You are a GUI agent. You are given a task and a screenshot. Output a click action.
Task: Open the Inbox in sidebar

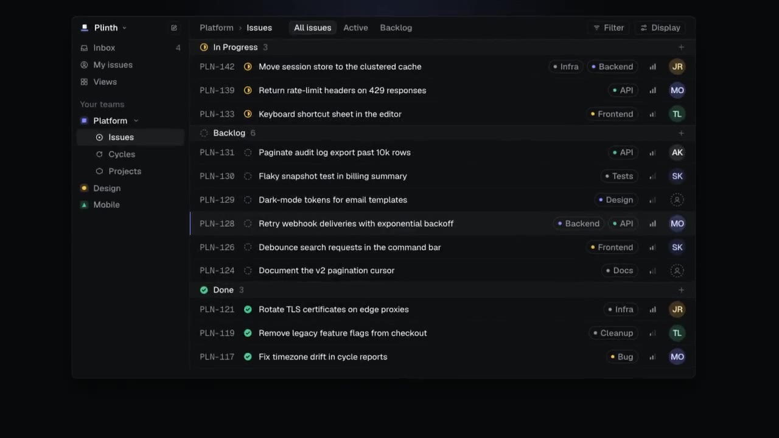pyautogui.click(x=130, y=47)
